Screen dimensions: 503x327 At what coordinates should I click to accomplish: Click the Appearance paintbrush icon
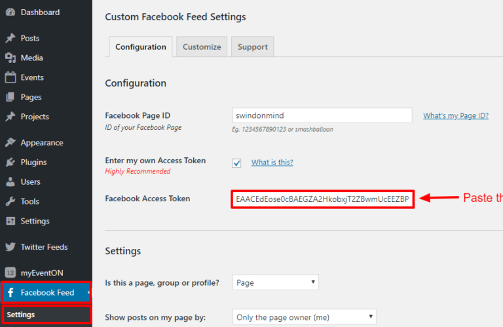click(10, 142)
